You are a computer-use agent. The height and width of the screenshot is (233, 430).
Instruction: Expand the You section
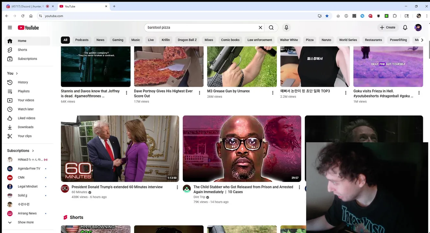(x=13, y=73)
